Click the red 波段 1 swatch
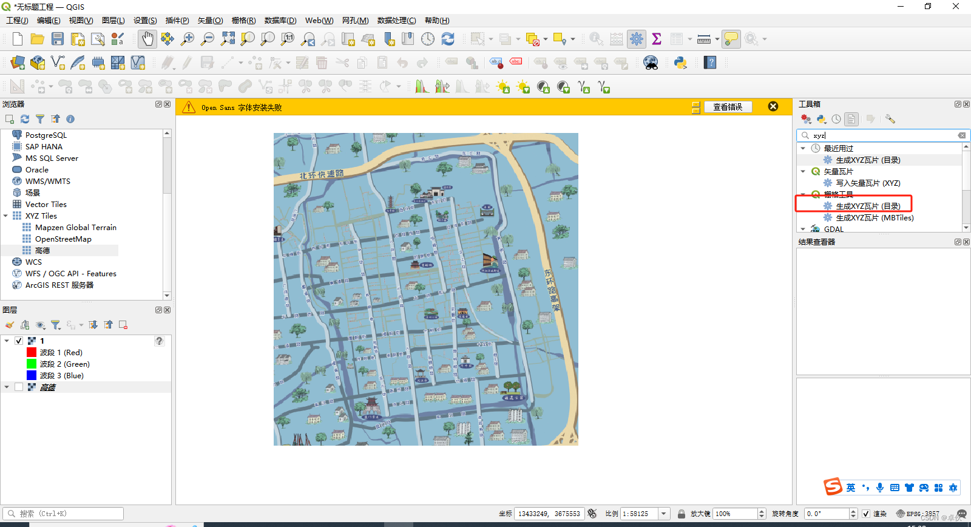The width and height of the screenshot is (971, 527). click(x=32, y=353)
